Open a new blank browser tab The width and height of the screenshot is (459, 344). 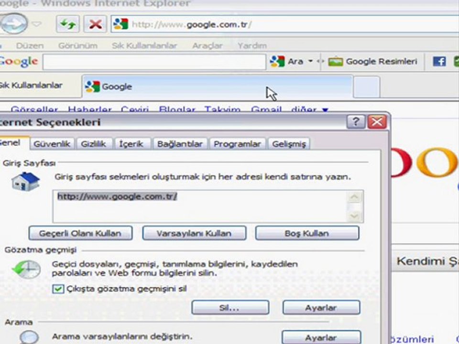pos(367,87)
